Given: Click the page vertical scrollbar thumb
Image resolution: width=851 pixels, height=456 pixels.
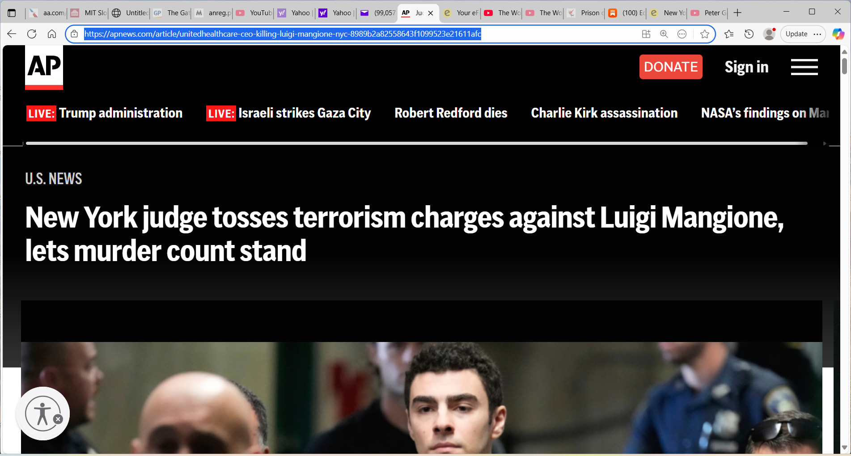Looking at the screenshot, I should pos(844,66).
